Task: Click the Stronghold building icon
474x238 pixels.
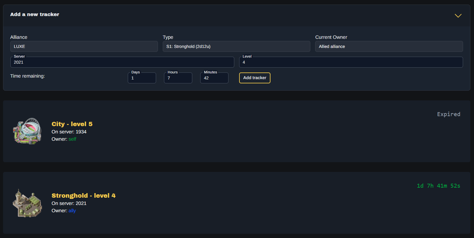Action: [27, 203]
